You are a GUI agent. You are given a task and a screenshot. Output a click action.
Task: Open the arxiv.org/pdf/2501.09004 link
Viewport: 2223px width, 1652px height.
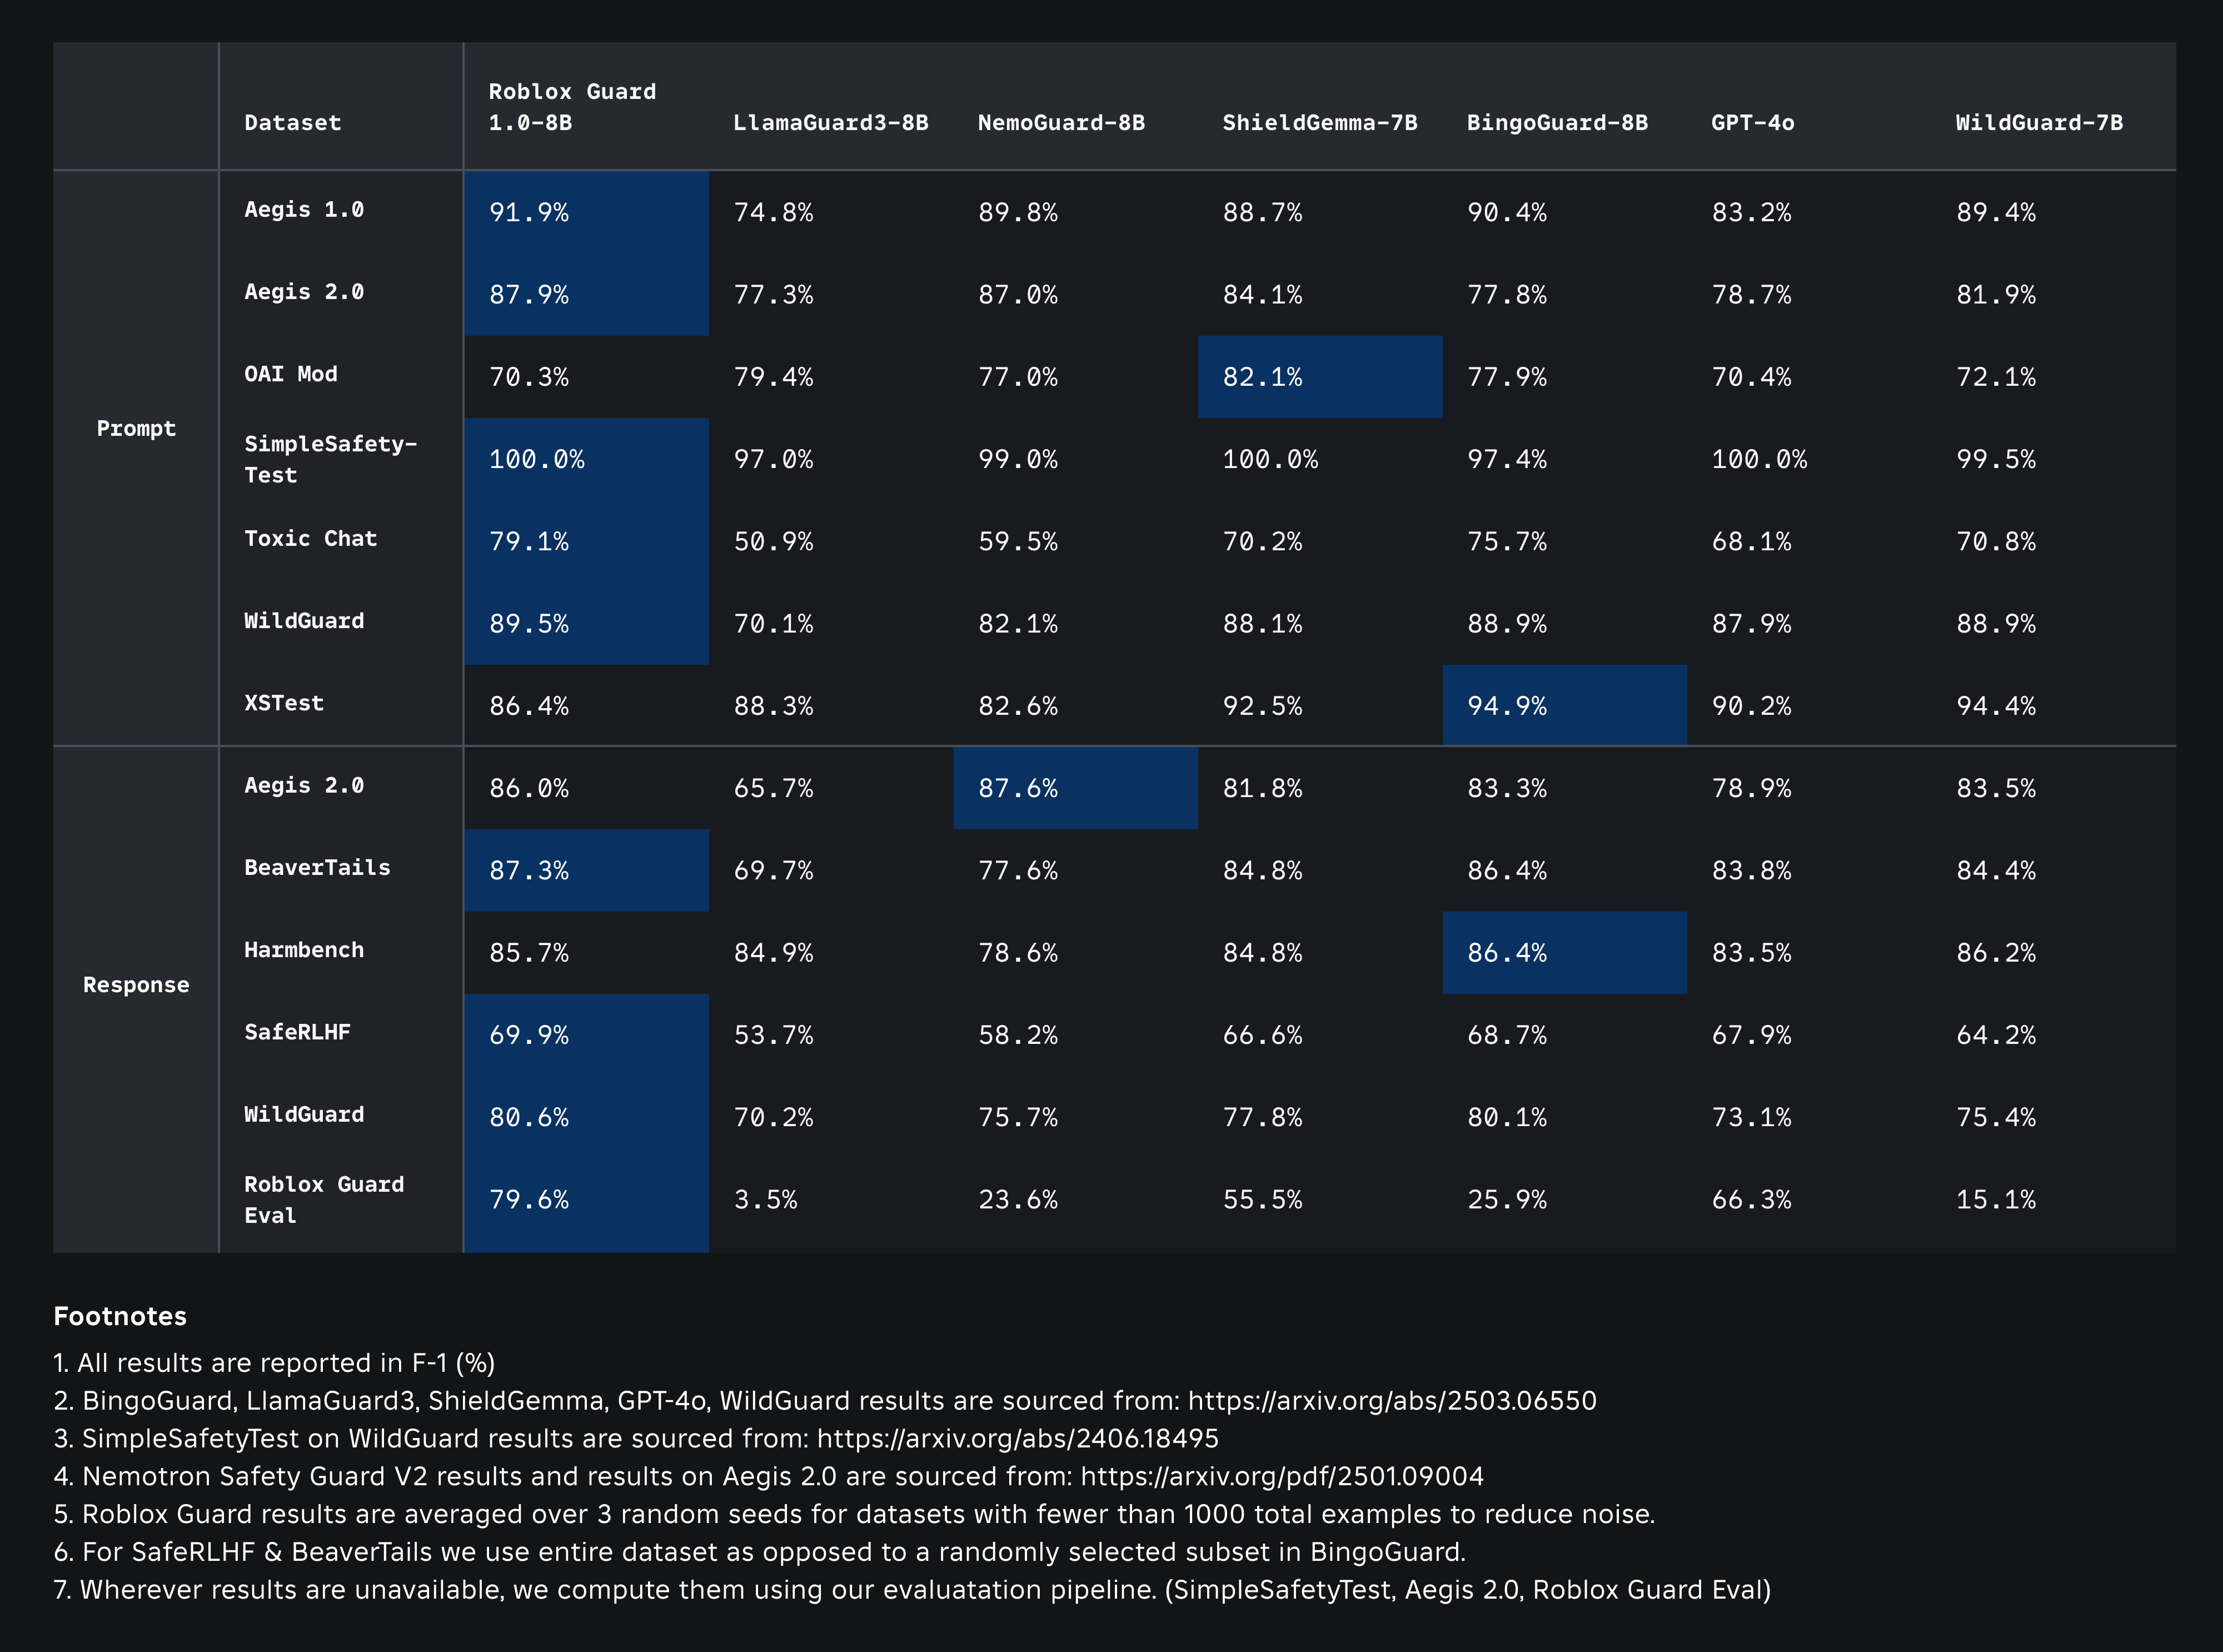1282,1477
